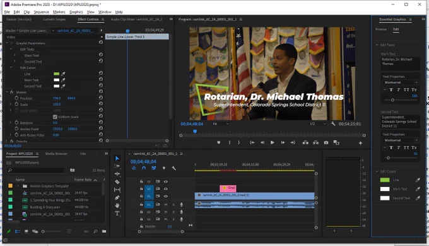This screenshot has height=246, width=429.
Task: Open the Montserrat font dropdown for Main Text
Action: 401,82
